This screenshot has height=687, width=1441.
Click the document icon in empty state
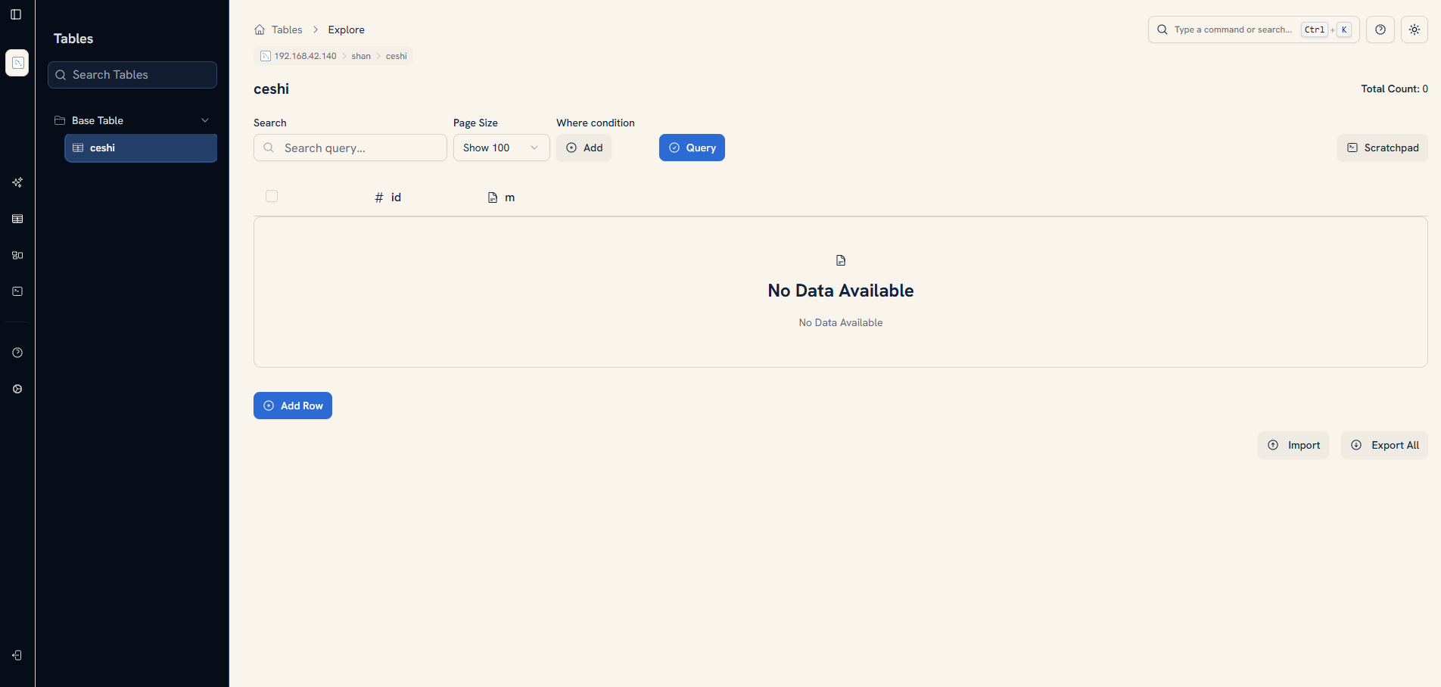click(841, 260)
